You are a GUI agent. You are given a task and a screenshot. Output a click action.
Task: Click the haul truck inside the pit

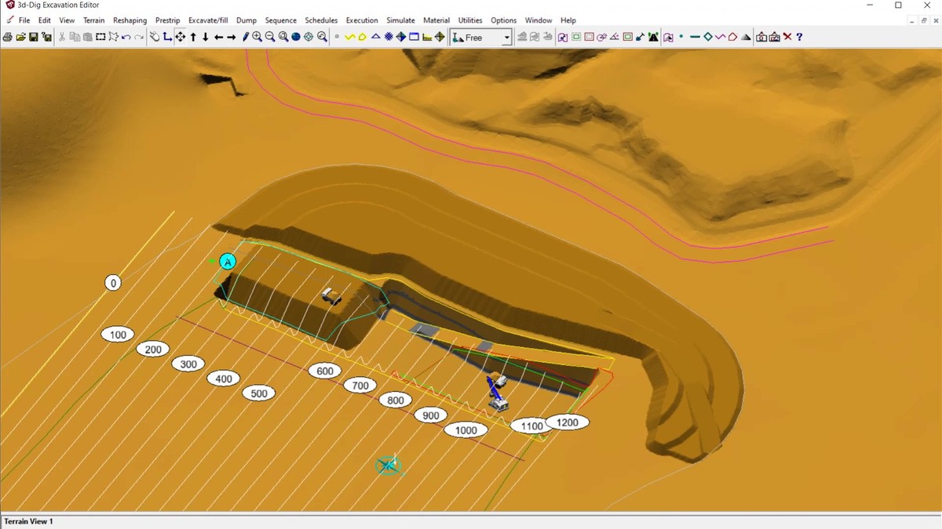click(332, 295)
